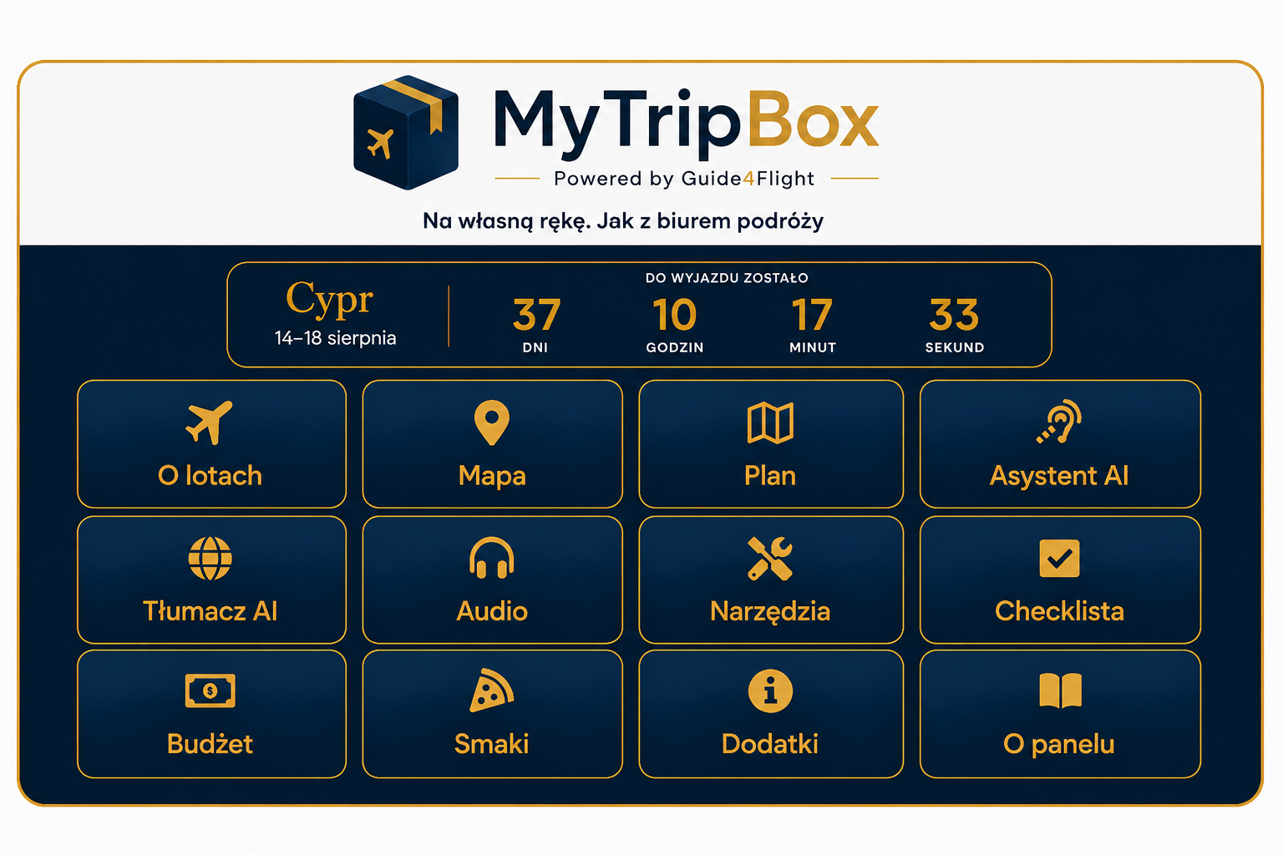The image size is (1283, 855).
Task: Click the 14–18 sierpnia date text
Action: click(335, 338)
